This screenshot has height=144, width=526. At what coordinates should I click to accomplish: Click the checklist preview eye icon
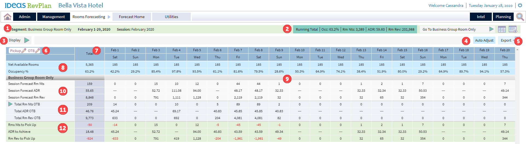click(x=513, y=29)
